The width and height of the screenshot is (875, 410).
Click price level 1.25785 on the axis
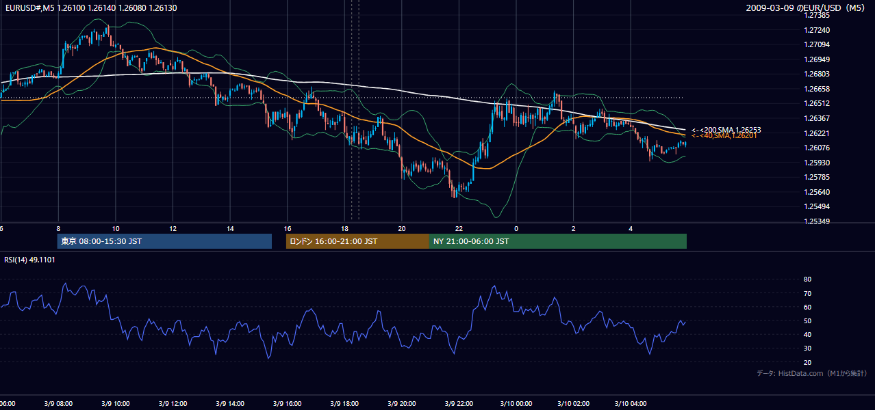point(817,177)
